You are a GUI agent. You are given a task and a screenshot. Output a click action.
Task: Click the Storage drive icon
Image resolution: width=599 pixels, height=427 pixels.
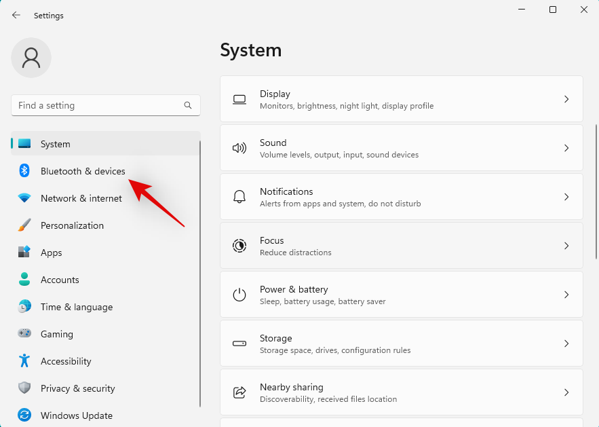pos(239,344)
